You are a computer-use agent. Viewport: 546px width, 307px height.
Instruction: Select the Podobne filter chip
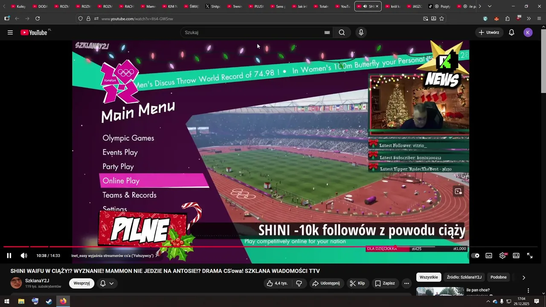[x=498, y=277]
